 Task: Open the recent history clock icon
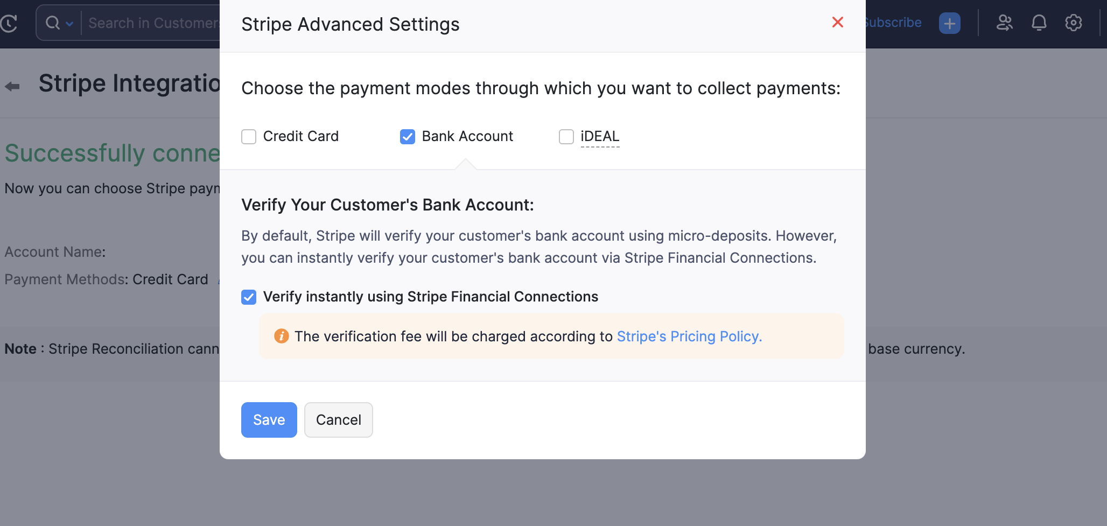click(x=9, y=23)
